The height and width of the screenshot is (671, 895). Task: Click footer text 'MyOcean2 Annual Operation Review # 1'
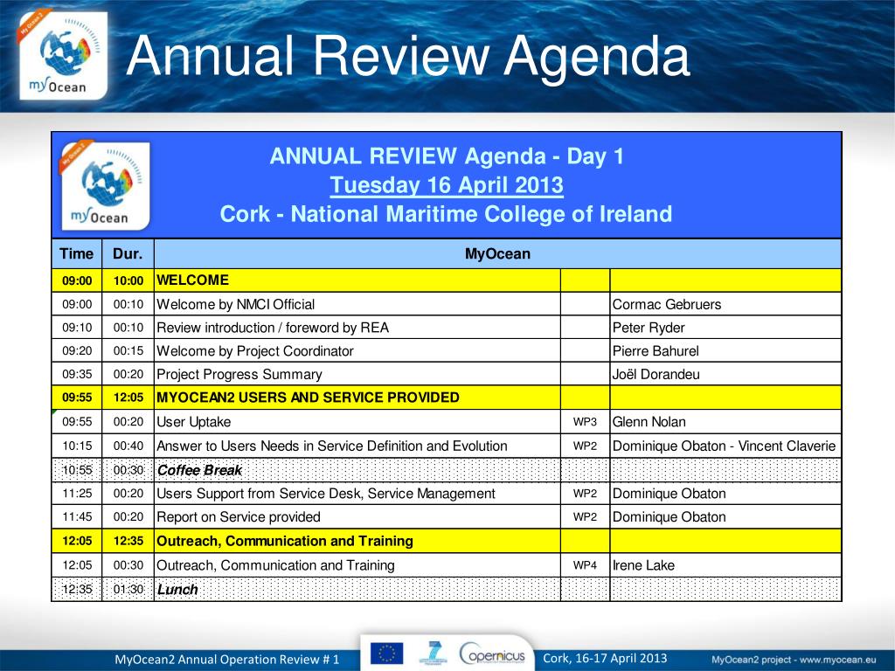coord(226,660)
